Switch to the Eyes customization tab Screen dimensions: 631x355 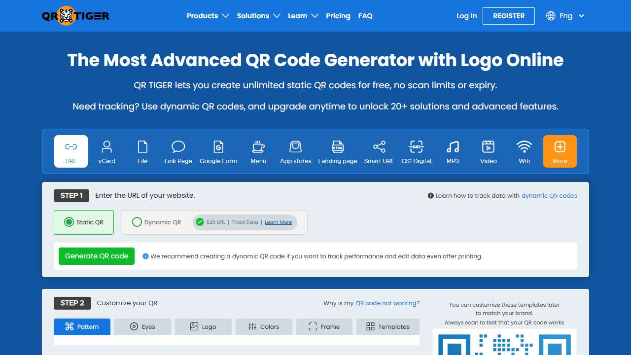click(142, 327)
